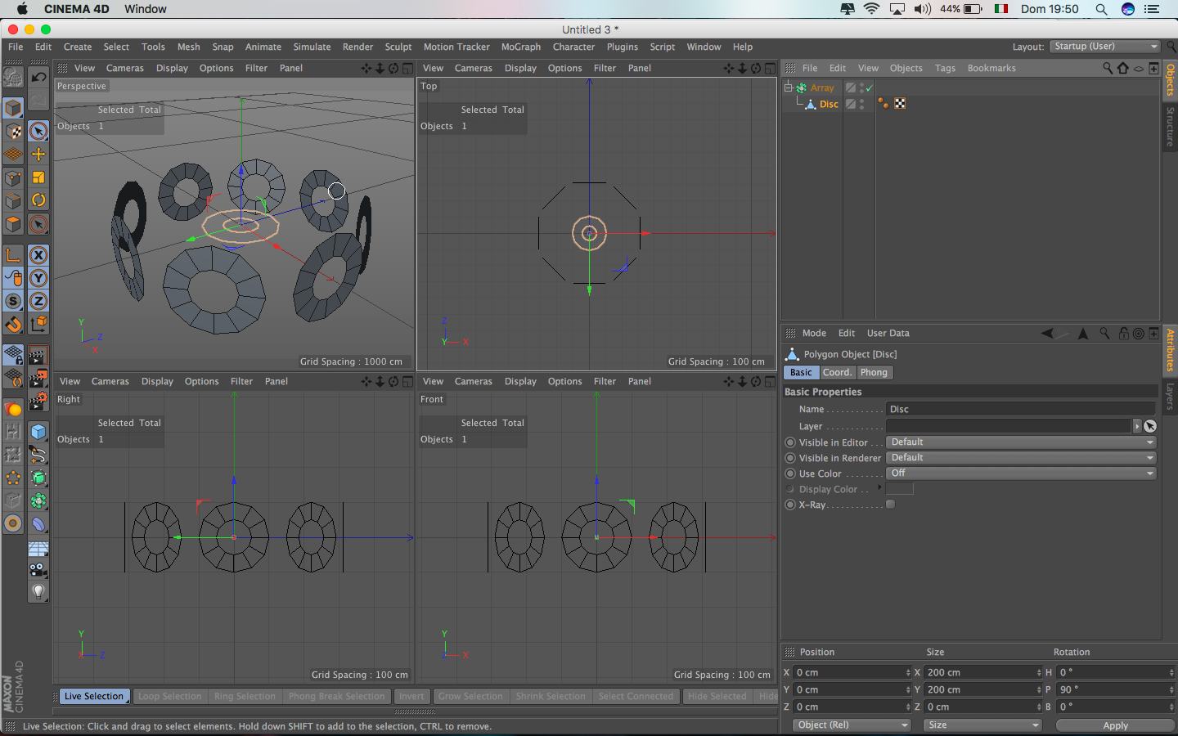Open the Simulate menu
Screen dimensions: 1178x736
(312, 47)
